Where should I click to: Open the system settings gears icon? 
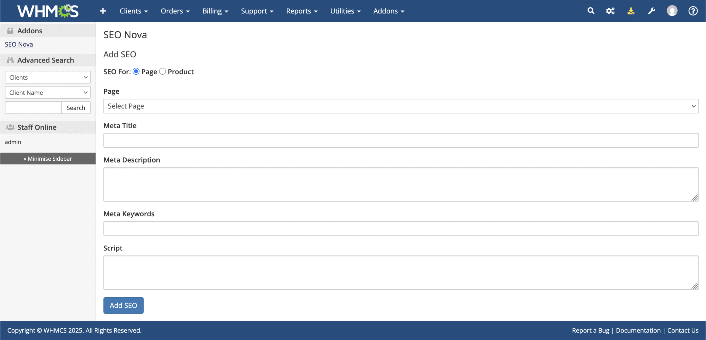pyautogui.click(x=610, y=11)
